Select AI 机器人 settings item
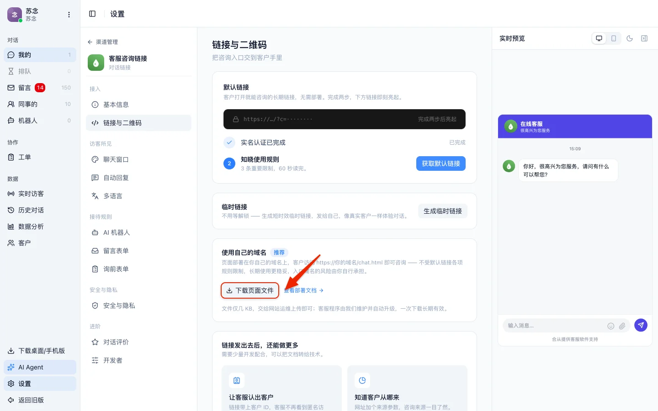 (x=138, y=232)
